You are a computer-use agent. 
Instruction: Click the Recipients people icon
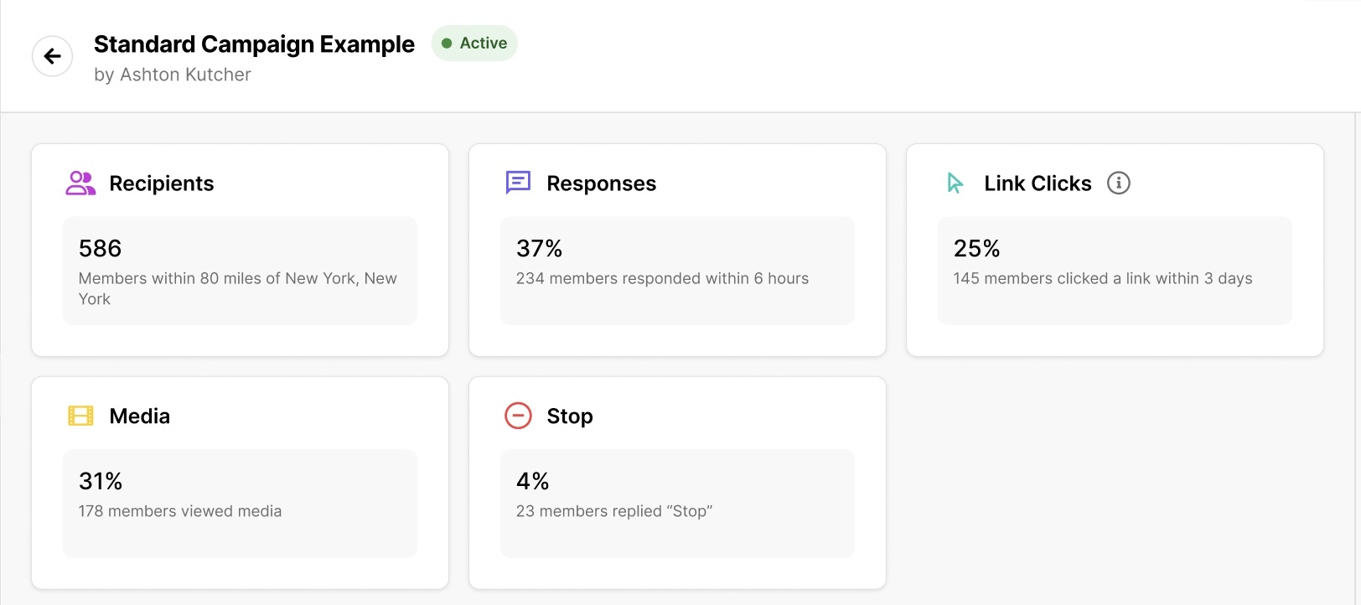[x=80, y=183]
